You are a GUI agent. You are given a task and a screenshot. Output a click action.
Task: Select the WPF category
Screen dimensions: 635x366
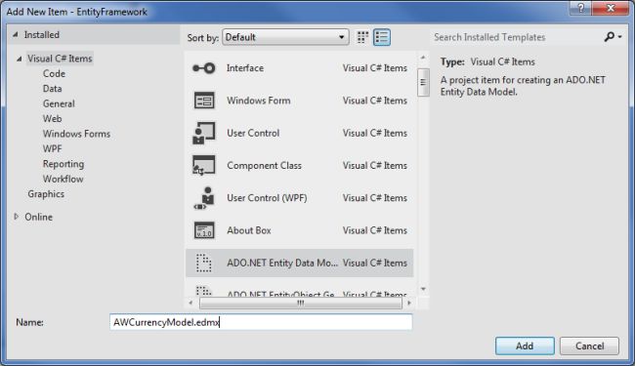52,148
